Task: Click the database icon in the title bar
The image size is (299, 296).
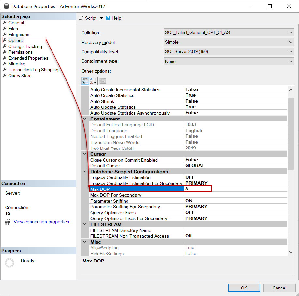Action: pos(7,6)
